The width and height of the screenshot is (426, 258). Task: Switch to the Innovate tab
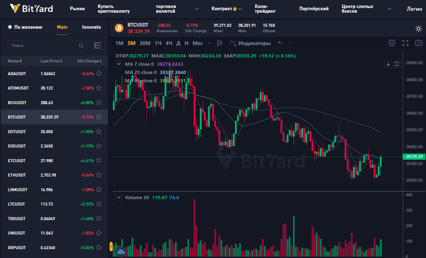[91, 27]
